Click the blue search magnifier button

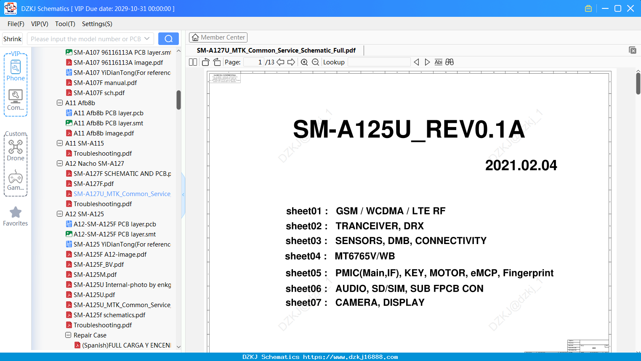(168, 39)
